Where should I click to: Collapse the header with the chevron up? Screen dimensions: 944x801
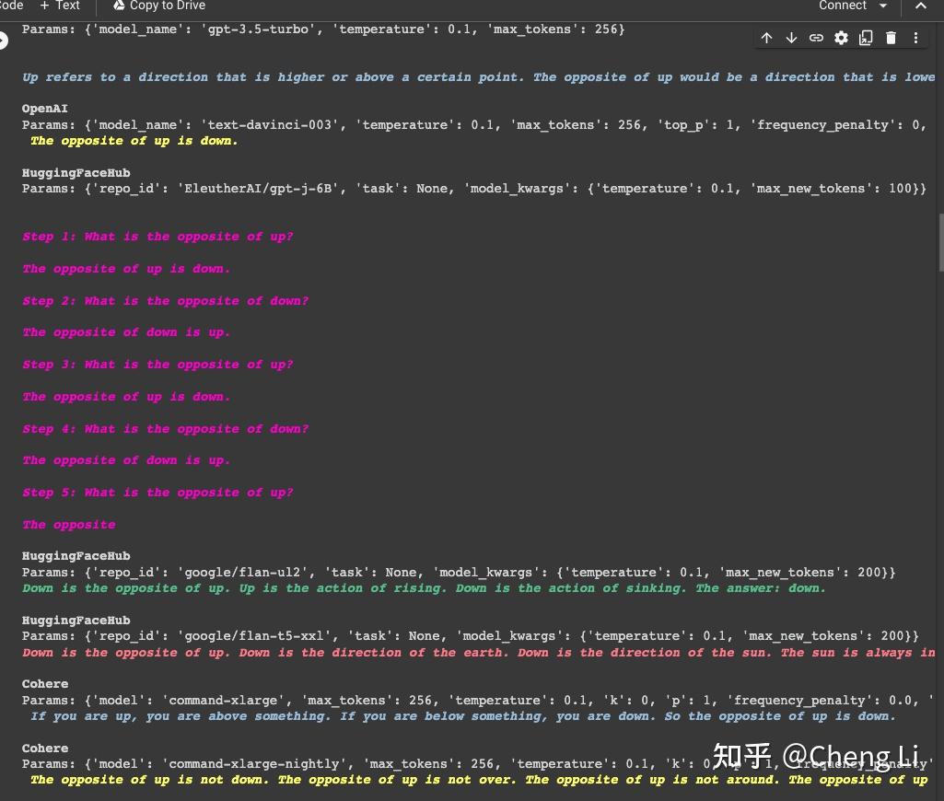[x=921, y=6]
